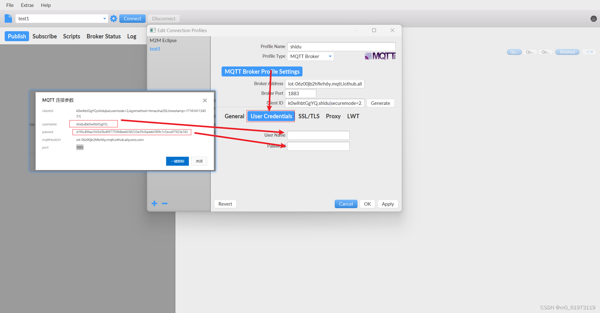600x313 pixels.
Task: Select the LWT tab
Action: click(x=353, y=116)
